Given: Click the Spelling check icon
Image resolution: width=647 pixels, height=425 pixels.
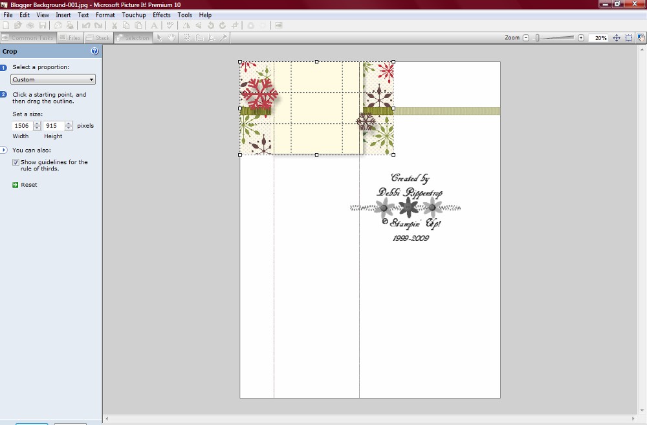Looking at the screenshot, I should point(170,26).
